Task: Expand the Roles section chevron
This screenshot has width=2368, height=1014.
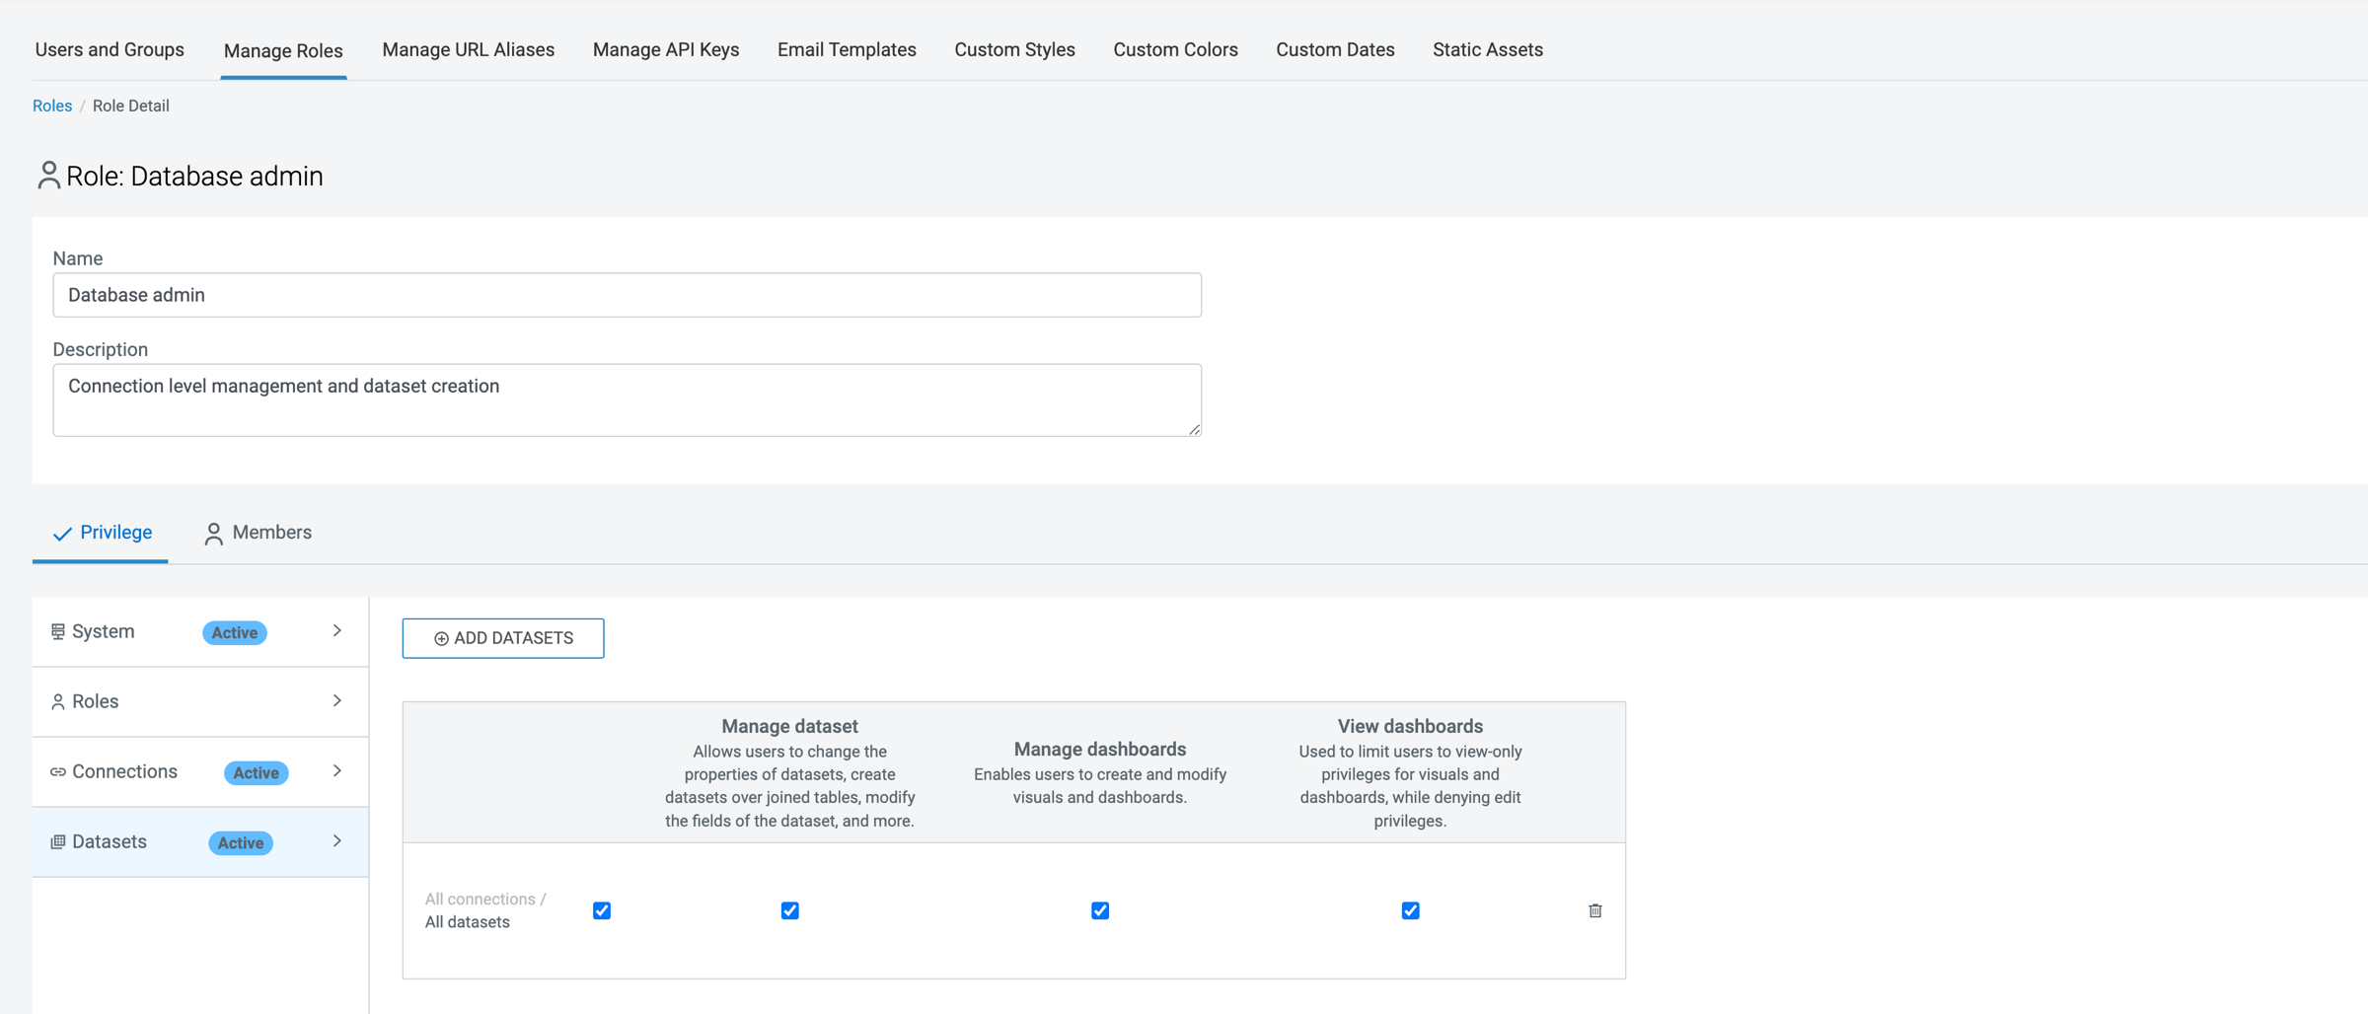Action: point(336,700)
